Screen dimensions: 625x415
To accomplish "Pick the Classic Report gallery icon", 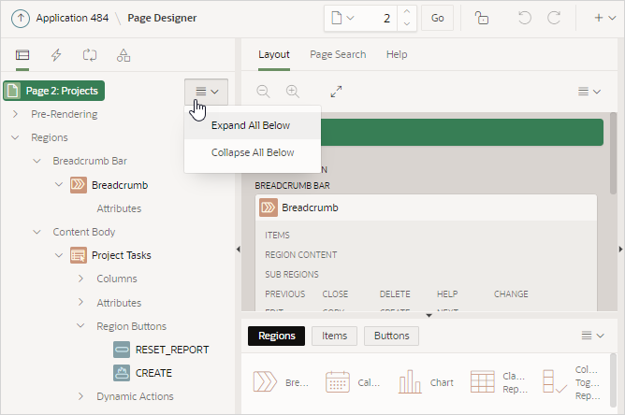I will (x=482, y=381).
